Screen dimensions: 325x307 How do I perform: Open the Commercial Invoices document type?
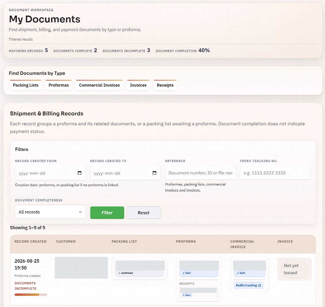click(99, 85)
